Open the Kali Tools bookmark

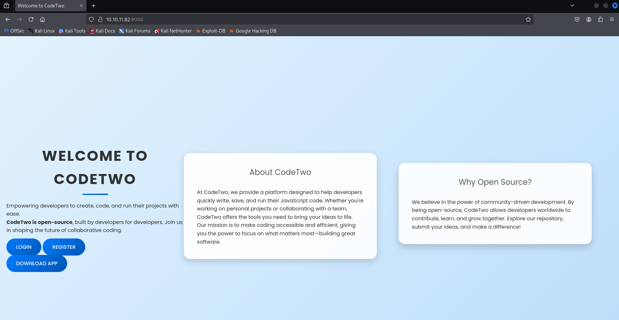tap(72, 31)
